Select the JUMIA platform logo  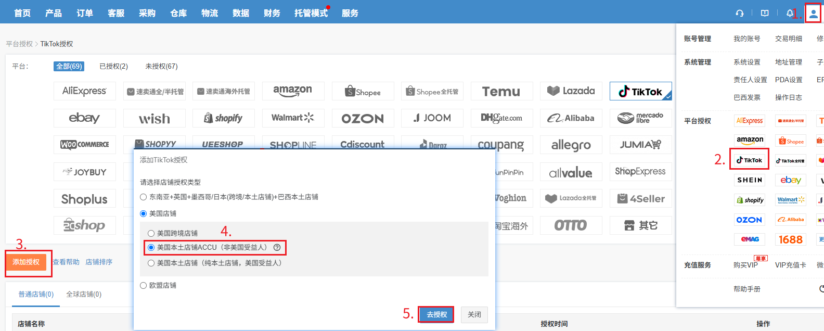click(640, 145)
